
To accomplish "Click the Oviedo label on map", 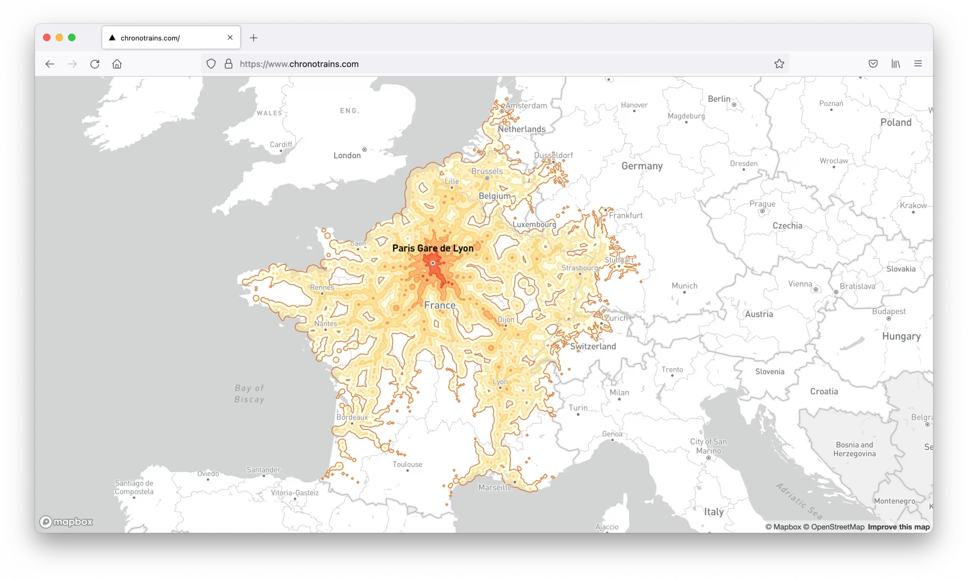I will pos(208,473).
